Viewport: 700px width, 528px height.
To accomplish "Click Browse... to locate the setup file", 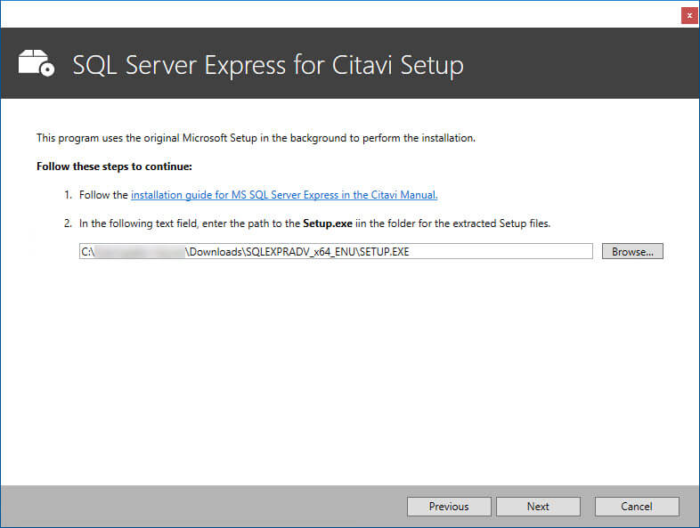I will point(632,252).
